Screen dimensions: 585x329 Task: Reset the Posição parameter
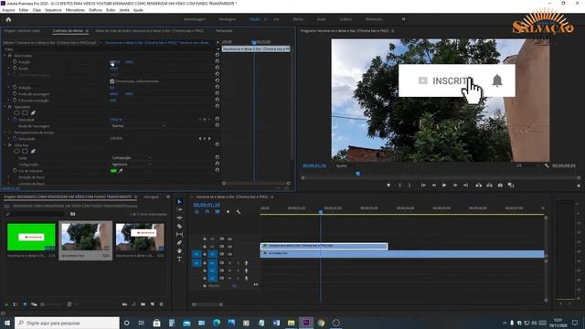(218, 62)
